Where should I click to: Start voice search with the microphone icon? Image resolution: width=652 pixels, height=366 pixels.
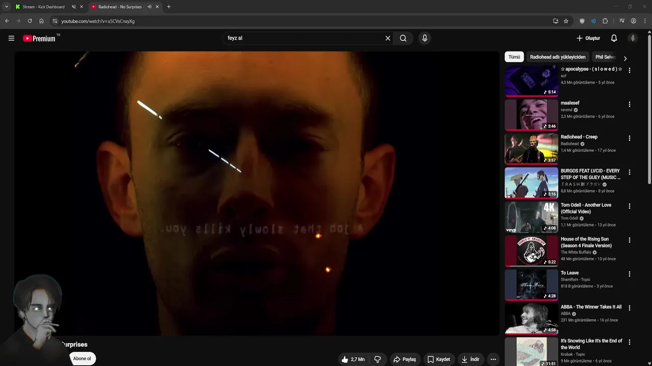coord(425,38)
